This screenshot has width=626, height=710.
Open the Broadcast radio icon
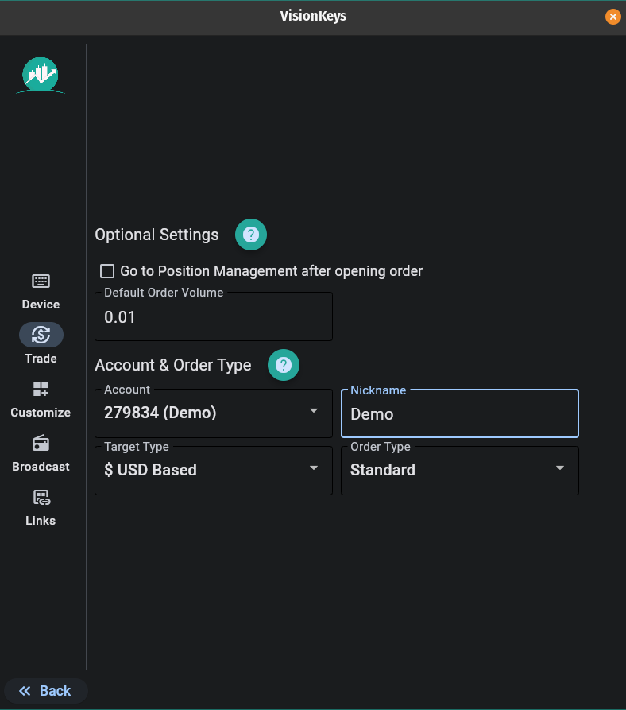[x=41, y=443]
